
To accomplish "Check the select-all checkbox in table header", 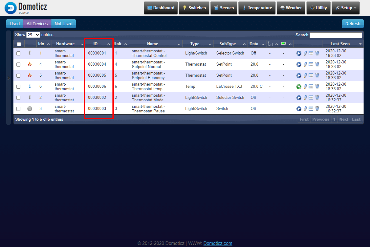I will [19, 44].
